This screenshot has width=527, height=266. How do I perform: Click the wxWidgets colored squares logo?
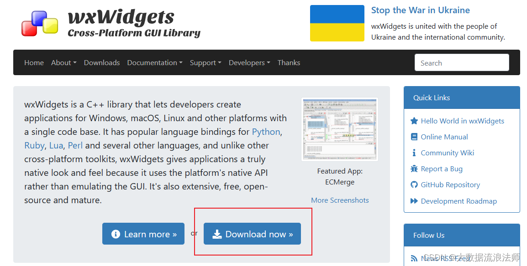[40, 23]
